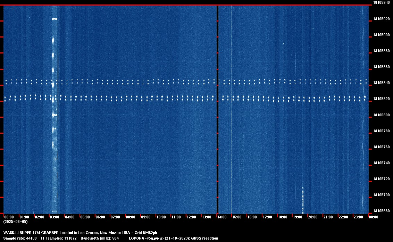Click the 12:00 time axis label
This screenshot has width=393, height=242.
pyautogui.click(x=191, y=217)
